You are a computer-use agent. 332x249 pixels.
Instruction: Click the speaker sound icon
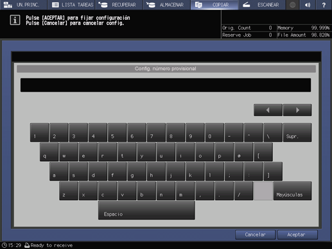pos(308,4)
